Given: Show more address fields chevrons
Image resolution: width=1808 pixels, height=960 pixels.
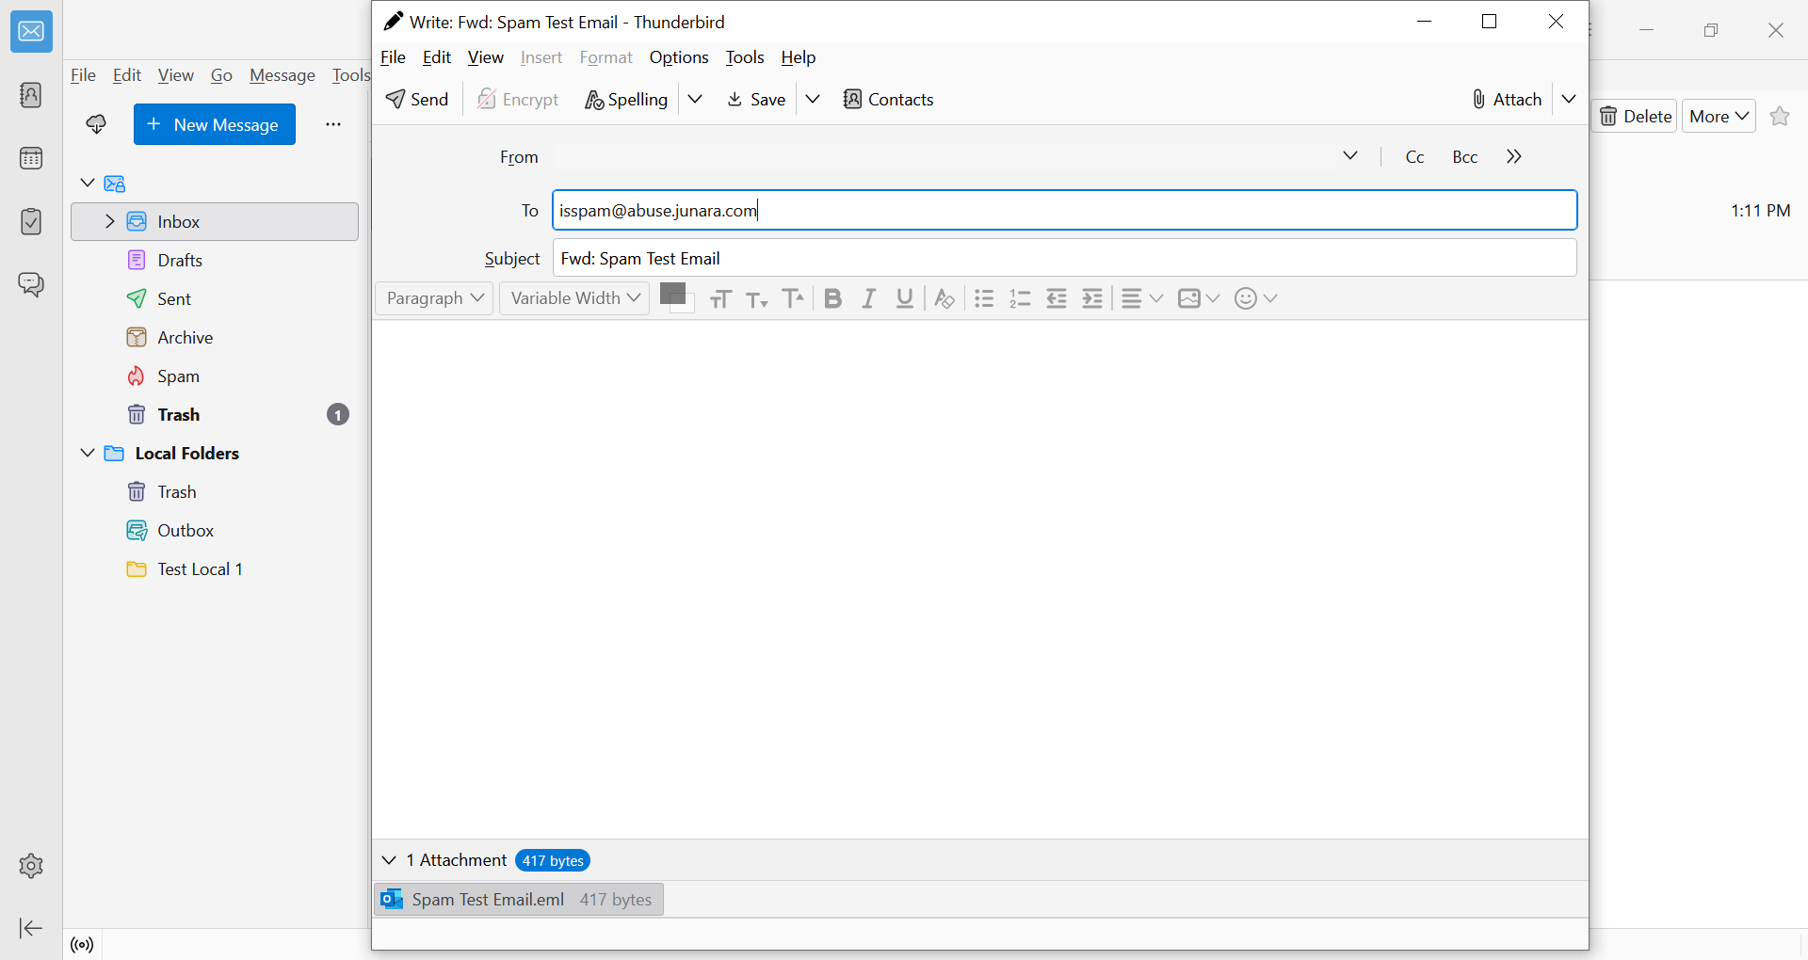Looking at the screenshot, I should point(1514,156).
